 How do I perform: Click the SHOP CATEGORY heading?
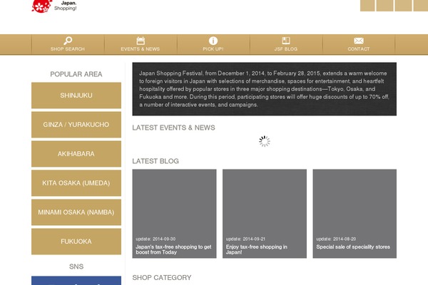[x=162, y=278]
